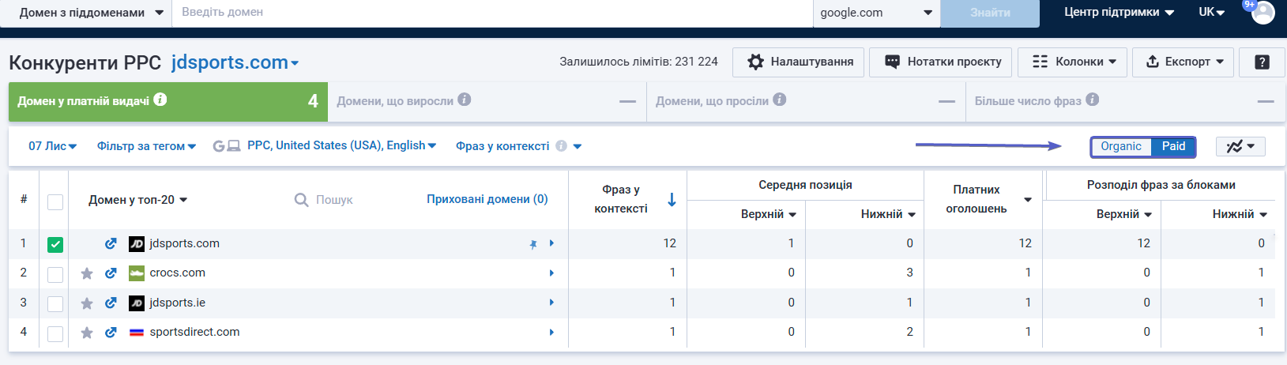Screen dimensions: 1287x365
Task: Check the crocs.com row checkbox
Action: click(55, 275)
